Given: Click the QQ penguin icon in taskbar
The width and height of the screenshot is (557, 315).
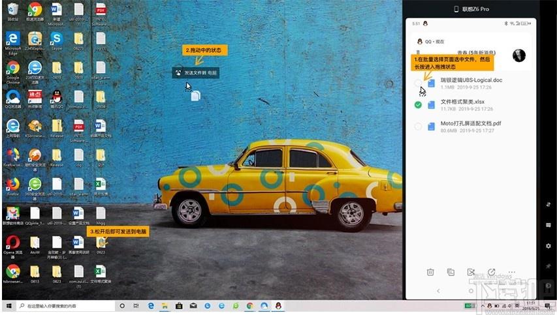Looking at the screenshot, I should click(278, 305).
